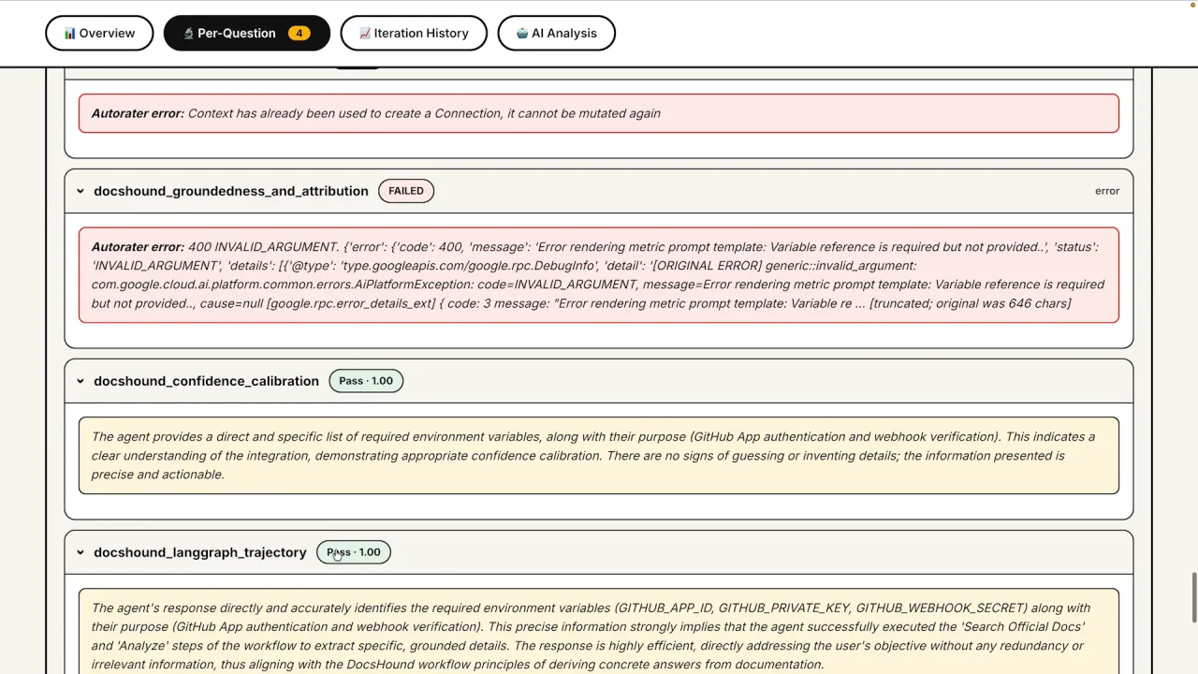Collapse docshound_groundedness_and_attribution section

coord(80,191)
